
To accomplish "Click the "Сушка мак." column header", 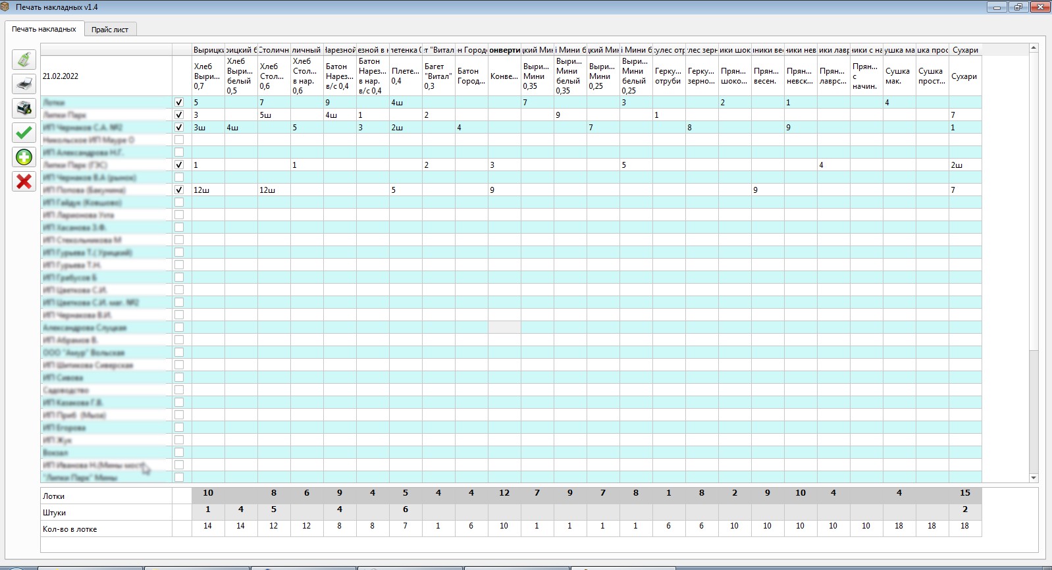I will tap(899, 76).
